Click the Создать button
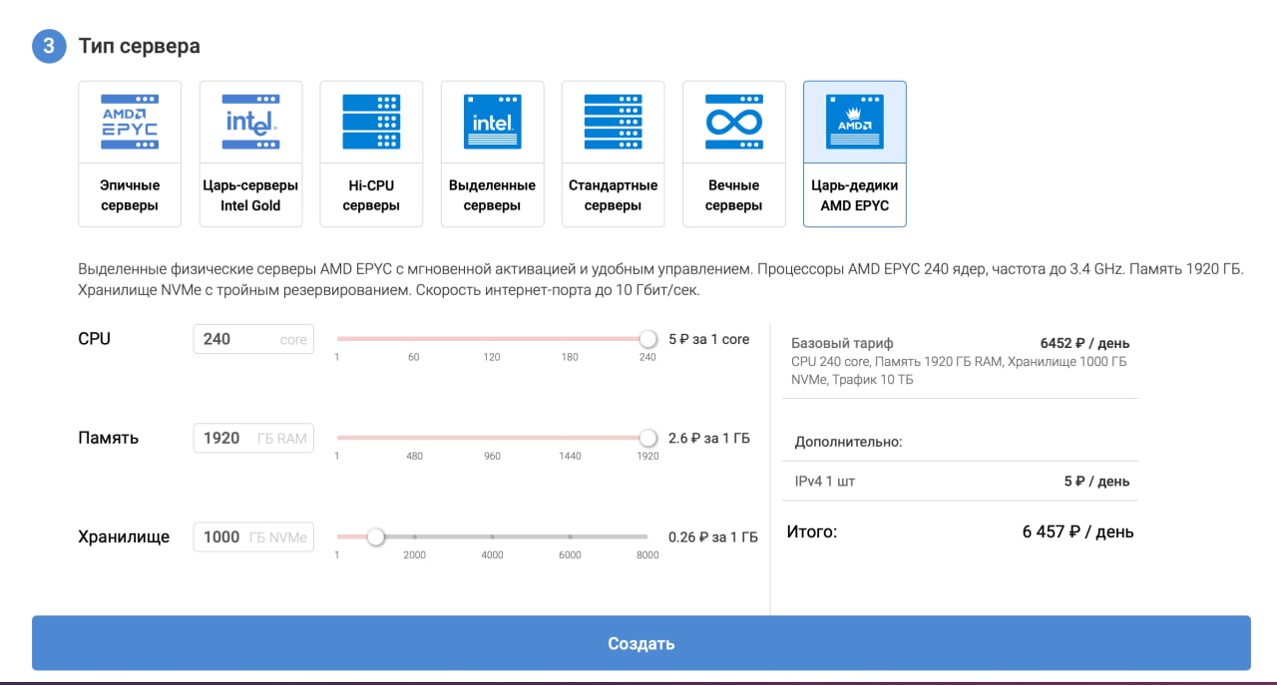The height and width of the screenshot is (685, 1277). [x=640, y=643]
